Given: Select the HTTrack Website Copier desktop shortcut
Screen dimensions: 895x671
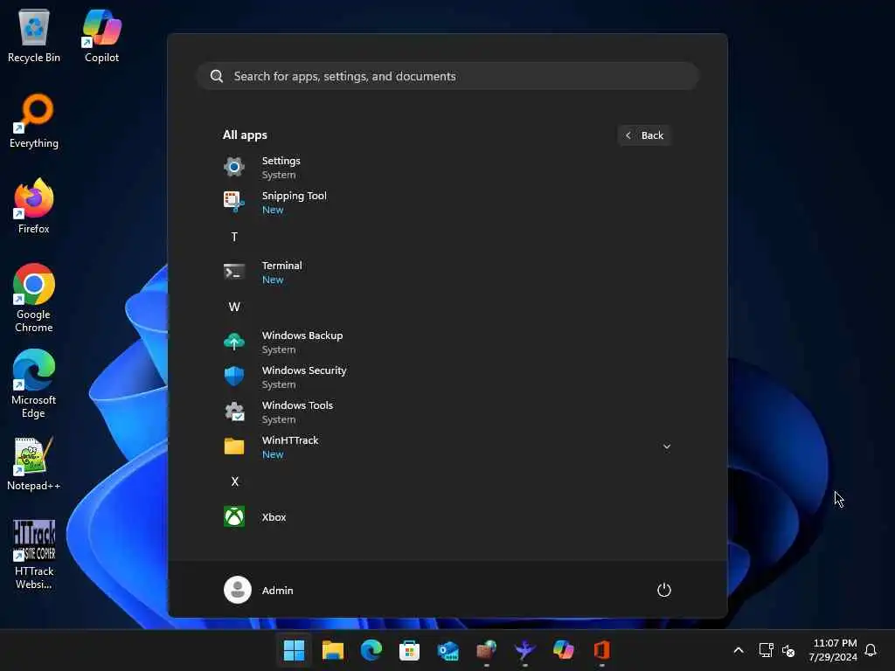Looking at the screenshot, I should pyautogui.click(x=34, y=555).
